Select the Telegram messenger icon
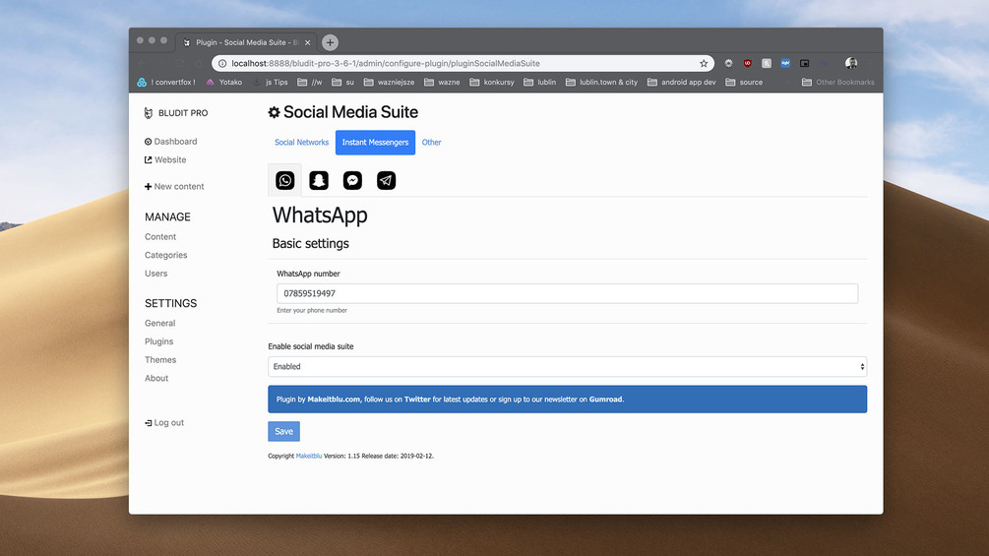The image size is (989, 556). (x=386, y=180)
